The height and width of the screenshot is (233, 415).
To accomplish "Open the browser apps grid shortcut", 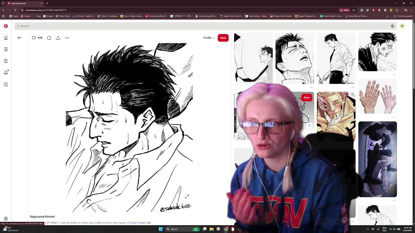I will coord(3,16).
